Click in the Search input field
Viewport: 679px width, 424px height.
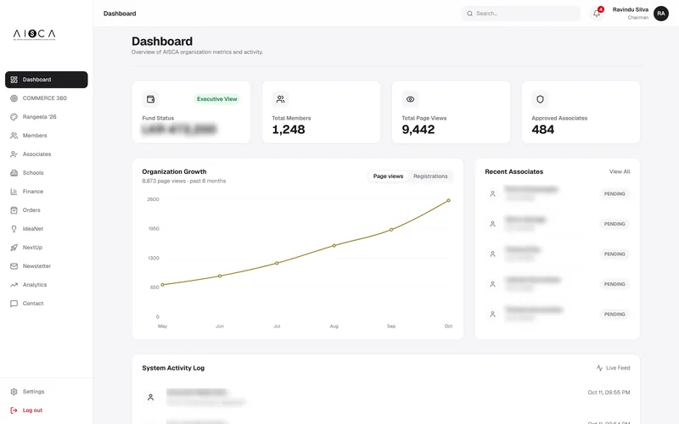(x=521, y=14)
